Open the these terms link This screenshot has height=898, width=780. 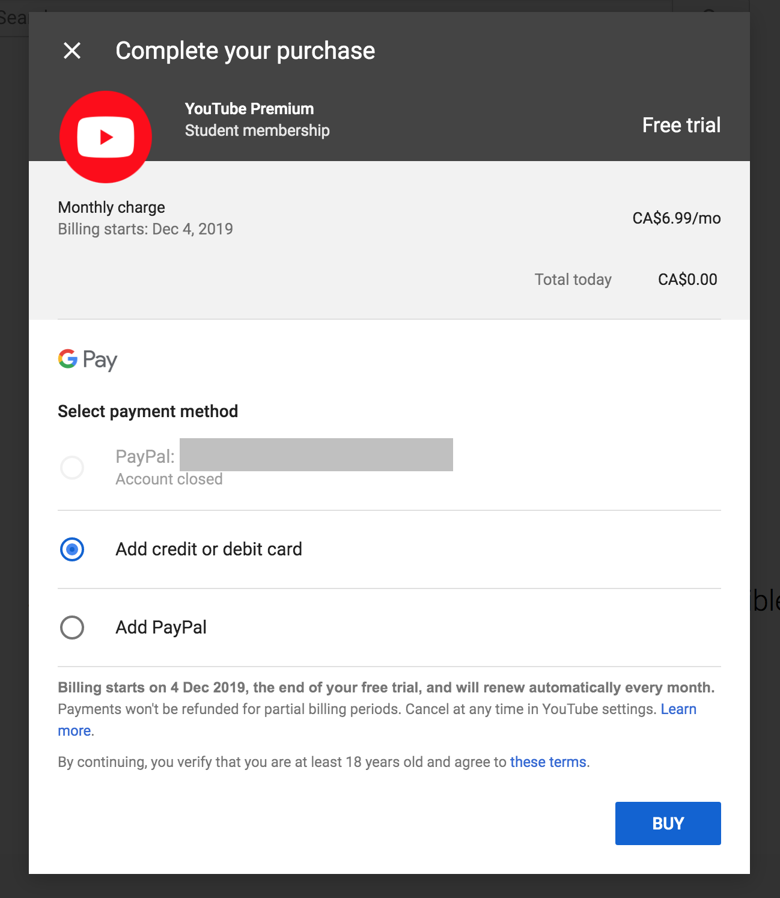tap(548, 762)
